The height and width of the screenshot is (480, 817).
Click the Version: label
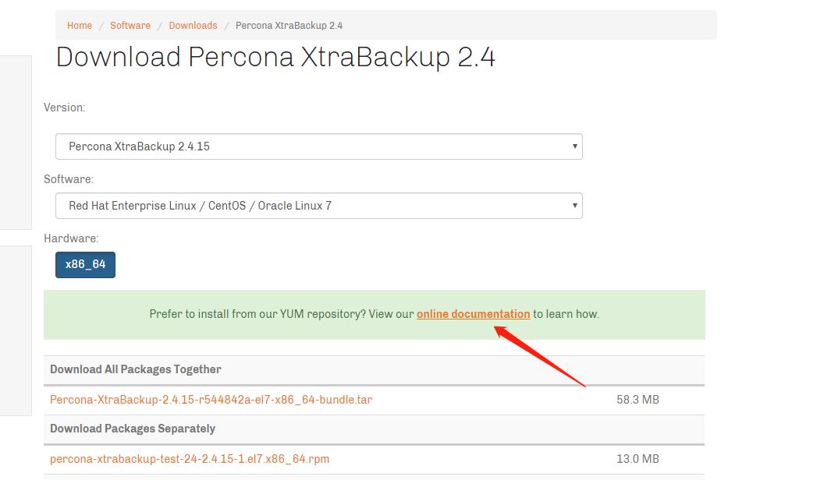[65, 108]
